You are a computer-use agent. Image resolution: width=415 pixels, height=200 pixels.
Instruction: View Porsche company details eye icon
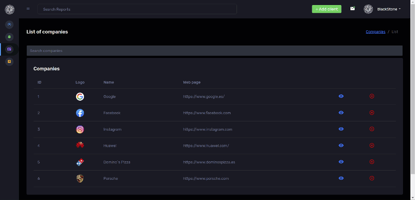[341, 178]
